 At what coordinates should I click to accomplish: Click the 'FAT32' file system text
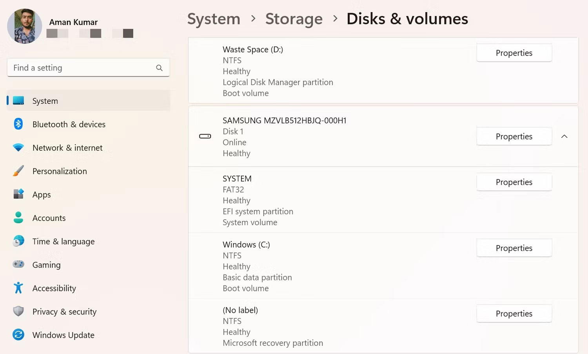(233, 190)
